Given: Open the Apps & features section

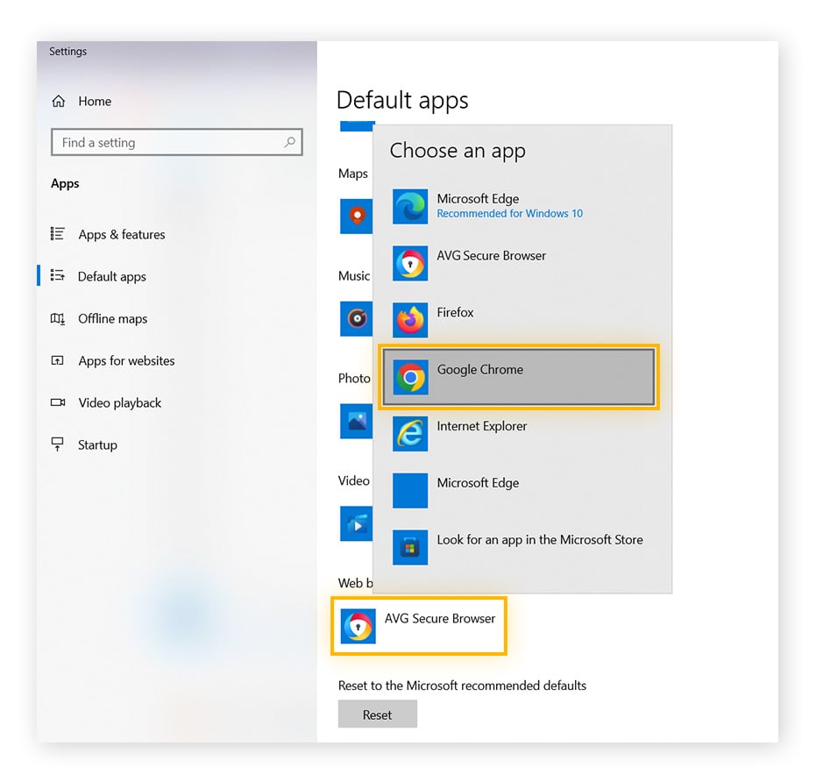Looking at the screenshot, I should (x=120, y=234).
